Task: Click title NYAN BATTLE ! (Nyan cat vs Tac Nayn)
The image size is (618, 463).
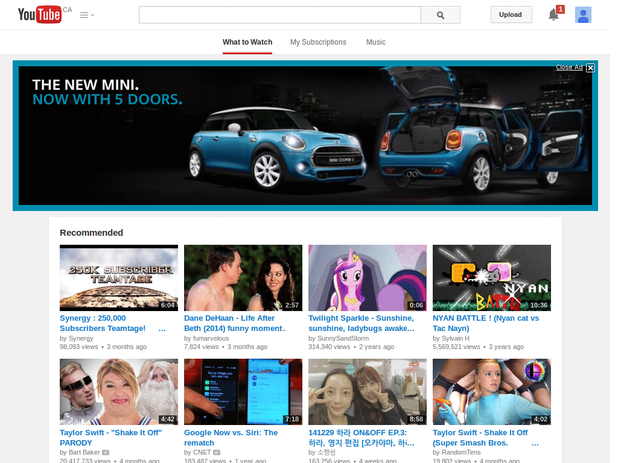Action: tap(486, 323)
